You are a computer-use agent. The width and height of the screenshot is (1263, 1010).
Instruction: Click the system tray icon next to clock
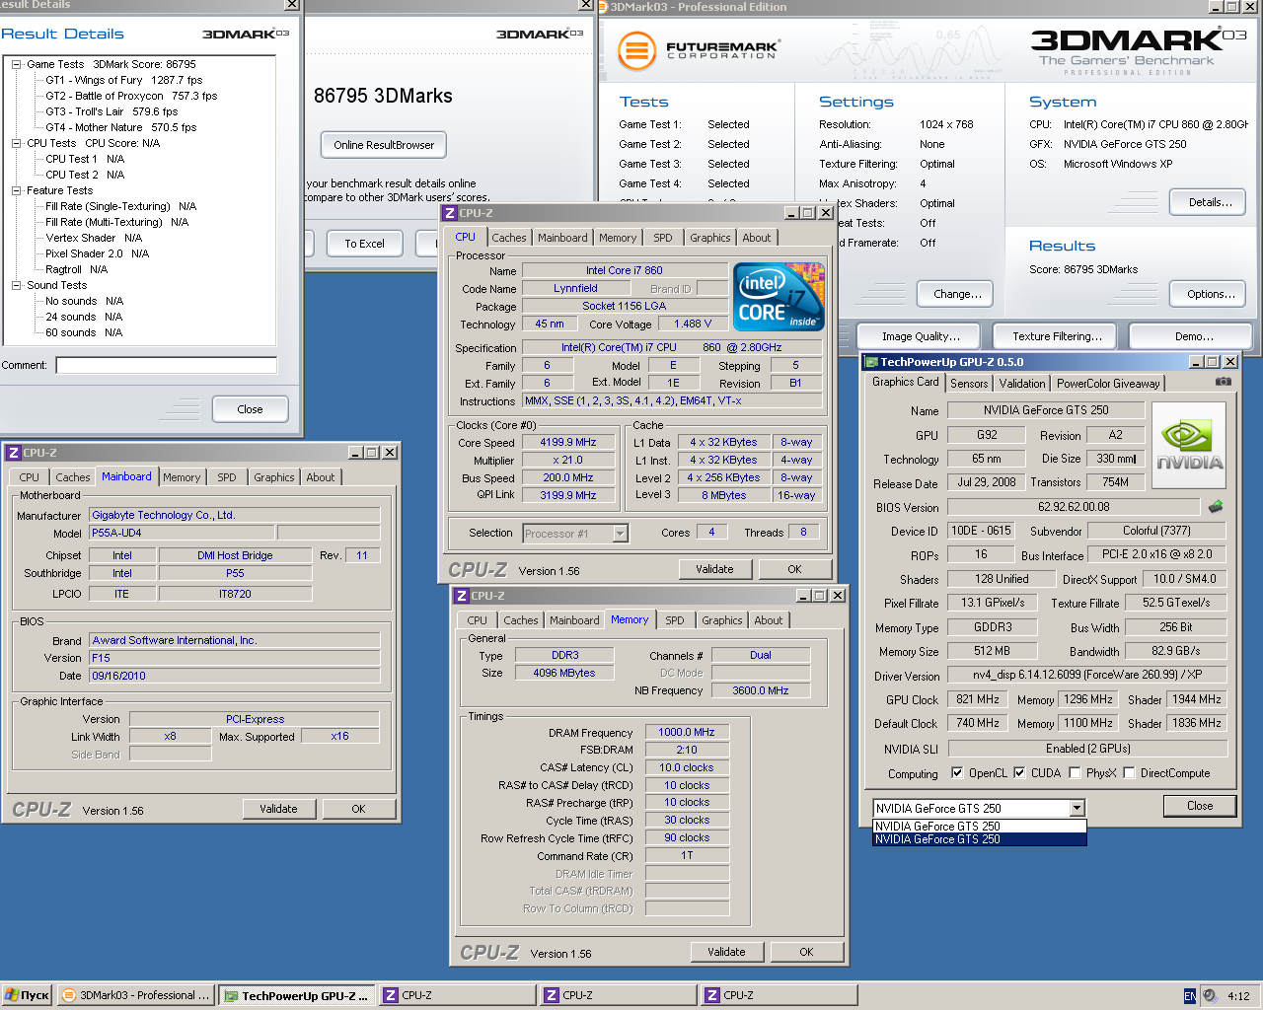[x=1210, y=996]
